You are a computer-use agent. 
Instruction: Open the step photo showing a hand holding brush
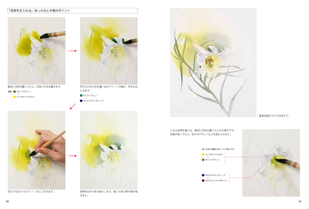tap(37, 150)
